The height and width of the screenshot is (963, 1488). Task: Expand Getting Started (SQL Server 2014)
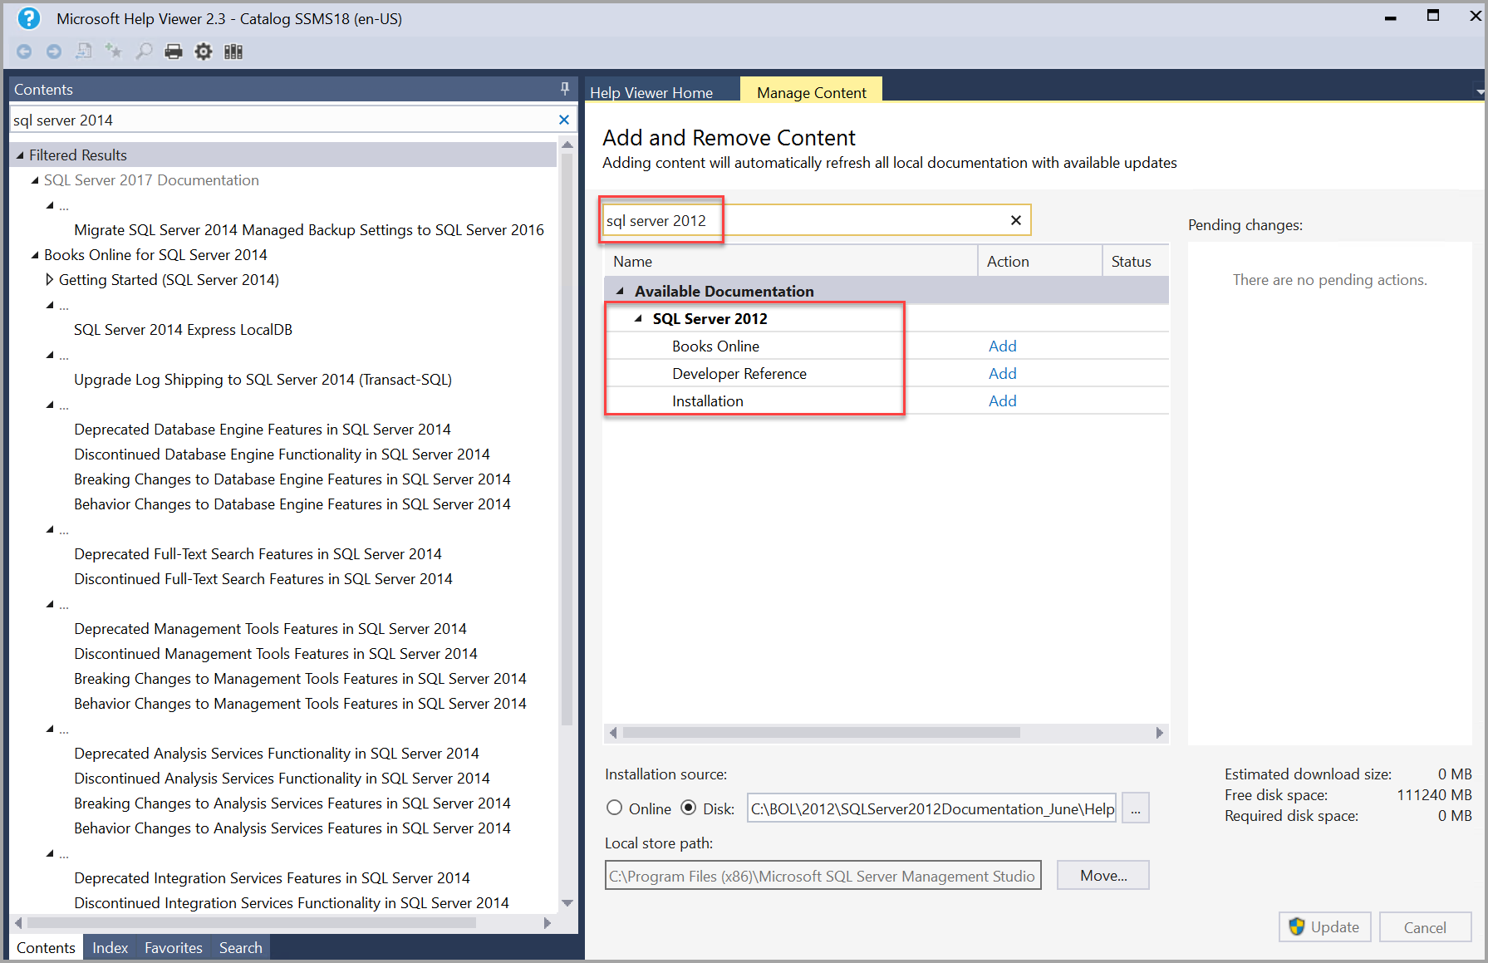pyautogui.click(x=50, y=279)
